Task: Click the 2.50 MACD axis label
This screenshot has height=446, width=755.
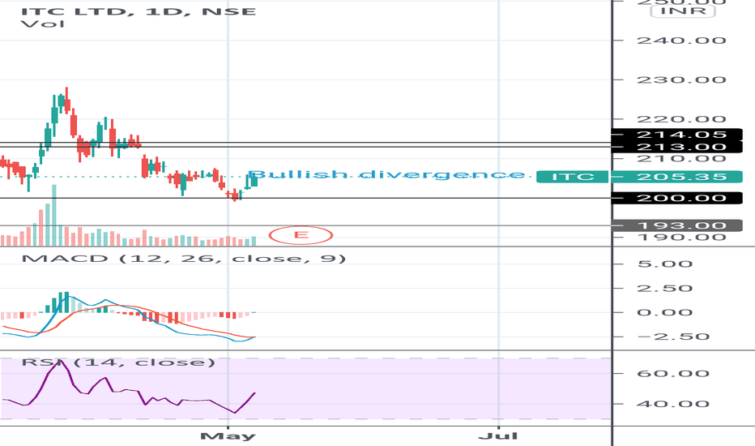Action: click(665, 289)
